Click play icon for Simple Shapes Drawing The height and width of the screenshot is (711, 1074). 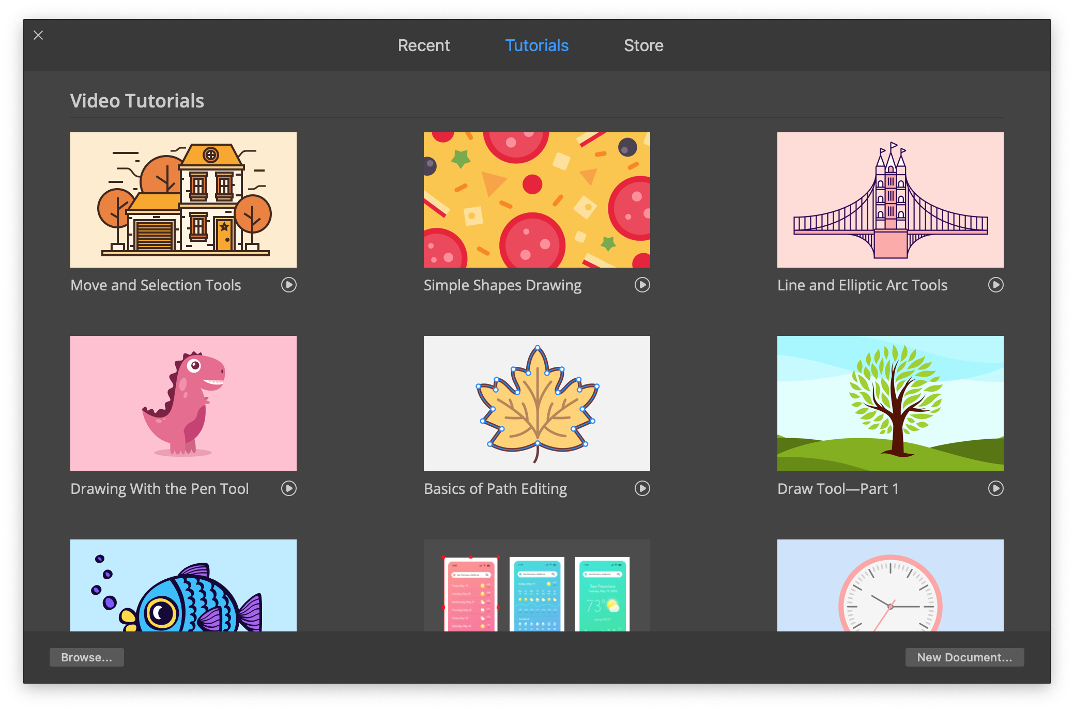click(642, 285)
